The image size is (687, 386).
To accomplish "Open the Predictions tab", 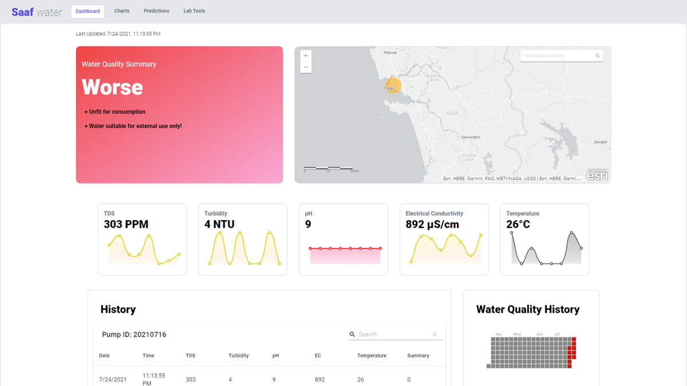I will pos(156,11).
